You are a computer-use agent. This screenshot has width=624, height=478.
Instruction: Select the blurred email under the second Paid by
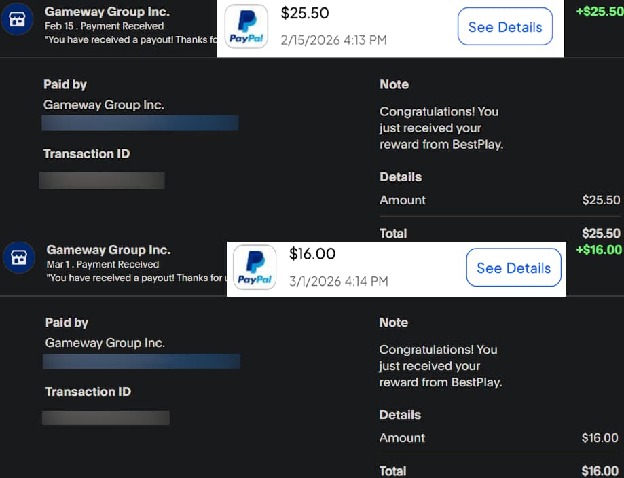tap(141, 361)
